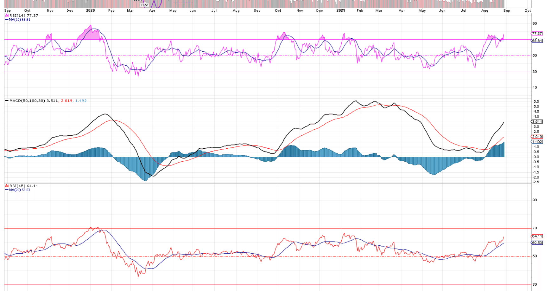Click the 68.61 value tag on right axis
This screenshot has height=291, width=557.
(537, 41)
